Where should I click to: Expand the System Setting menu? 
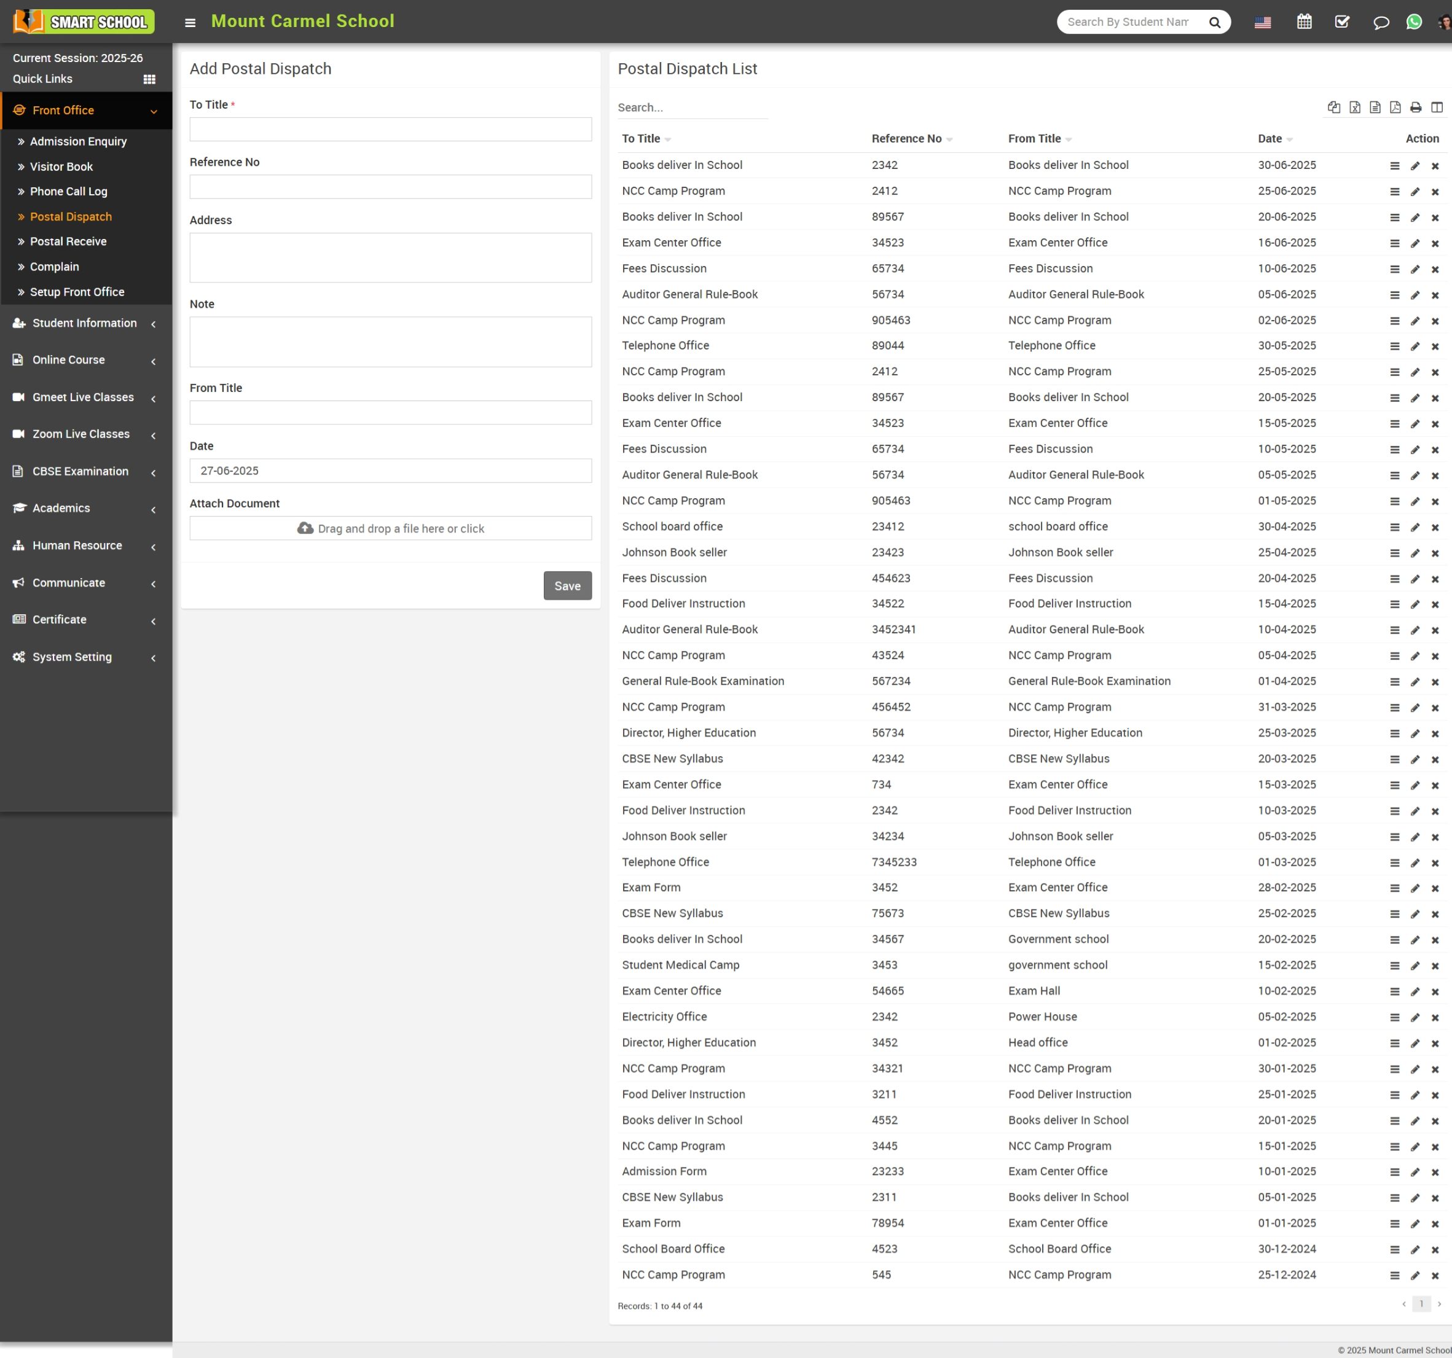86,657
